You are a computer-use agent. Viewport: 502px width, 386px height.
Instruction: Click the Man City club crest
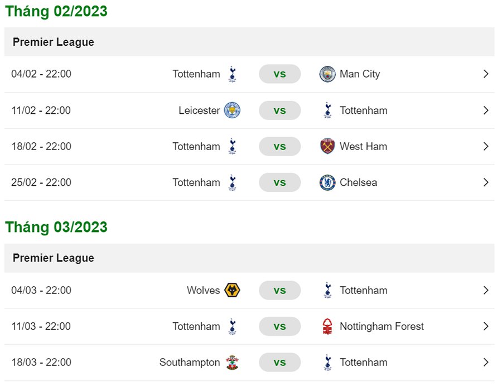point(327,74)
